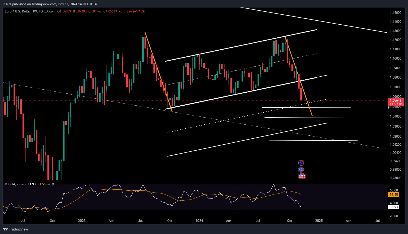Click the '1.12000' price axis label
The height and width of the screenshot is (234, 408).
click(396, 40)
